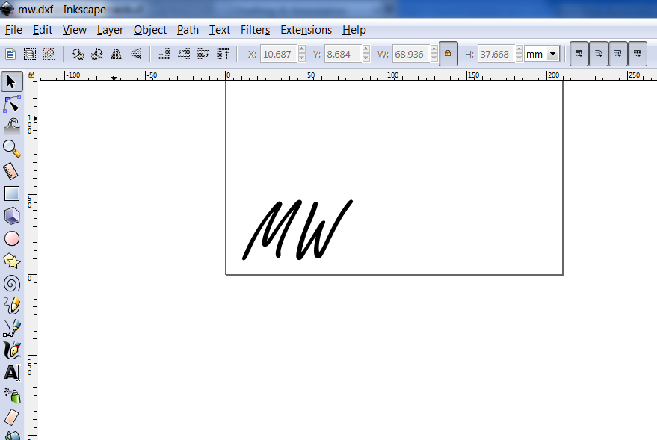Pick the Zoom magnifier tool
The image size is (657, 440).
12,148
